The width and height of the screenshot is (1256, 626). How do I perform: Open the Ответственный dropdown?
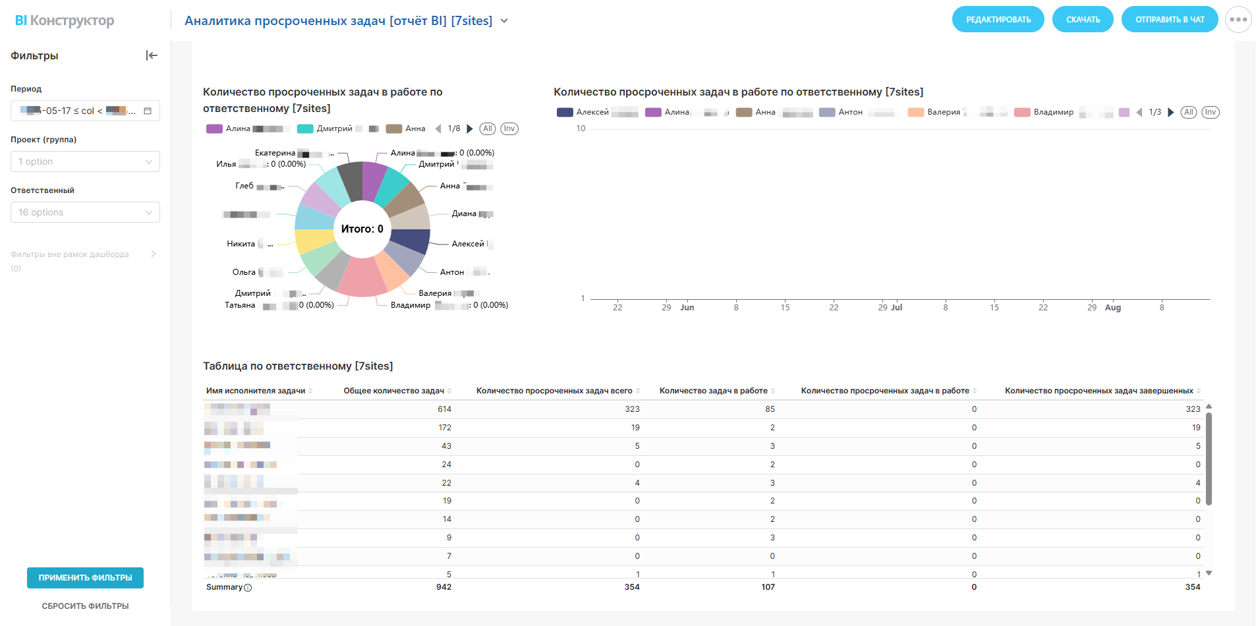point(85,212)
